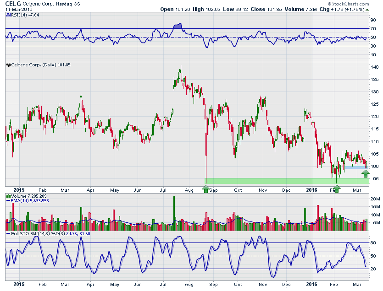Image resolution: width=383 pixels, height=291 pixels.
Task: Click the 80 level on the stochastic axis
Action: point(373,243)
